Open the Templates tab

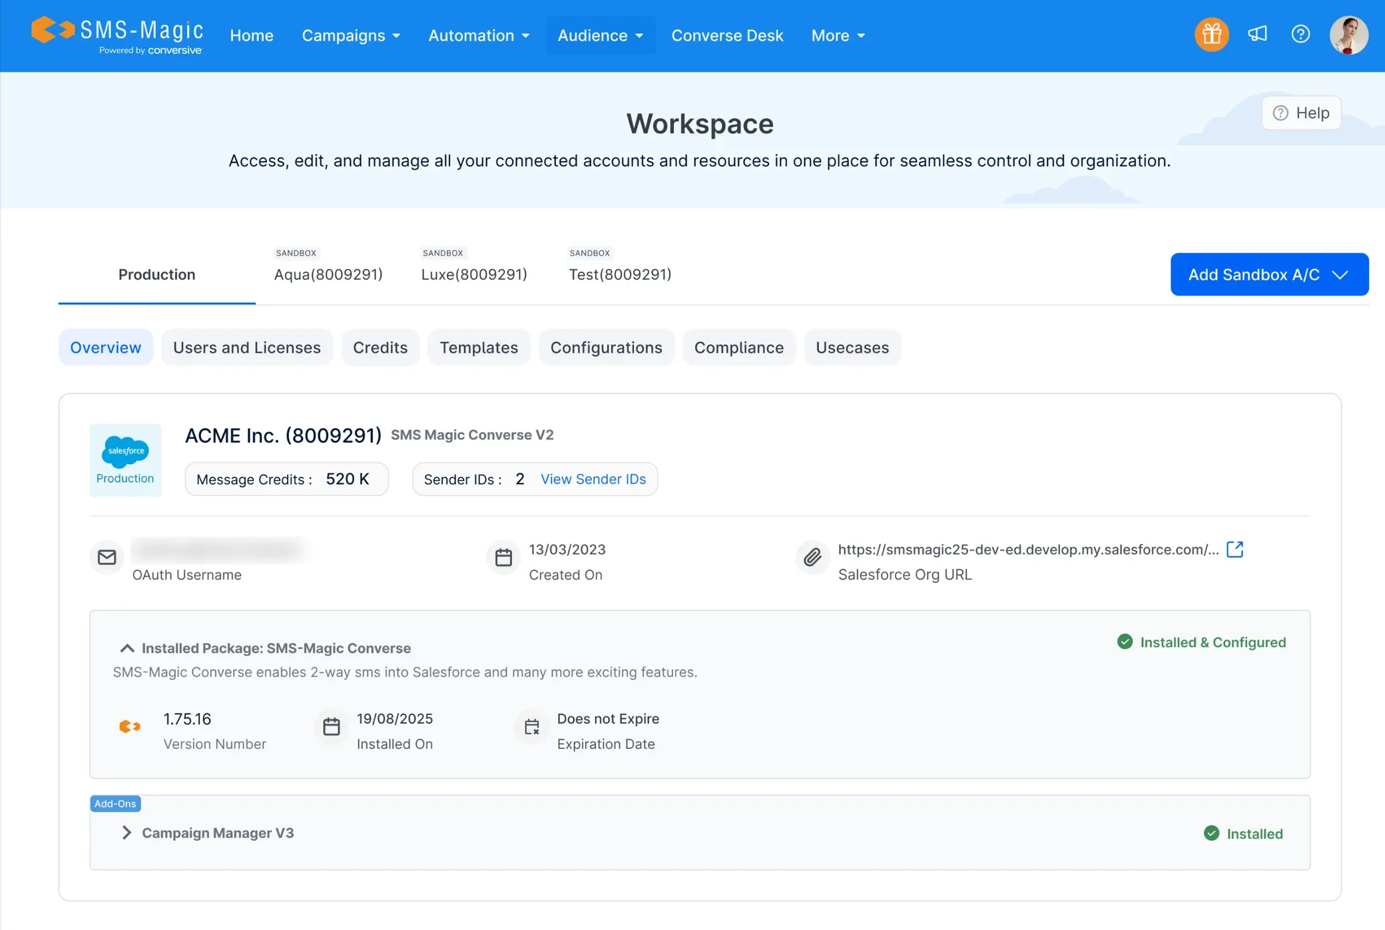click(x=479, y=348)
